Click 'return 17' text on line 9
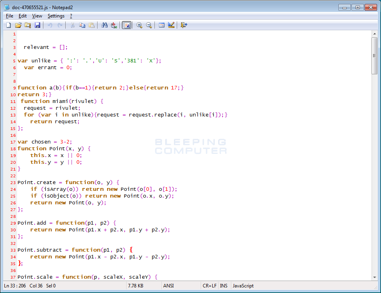The height and width of the screenshot is (293, 381). point(162,87)
